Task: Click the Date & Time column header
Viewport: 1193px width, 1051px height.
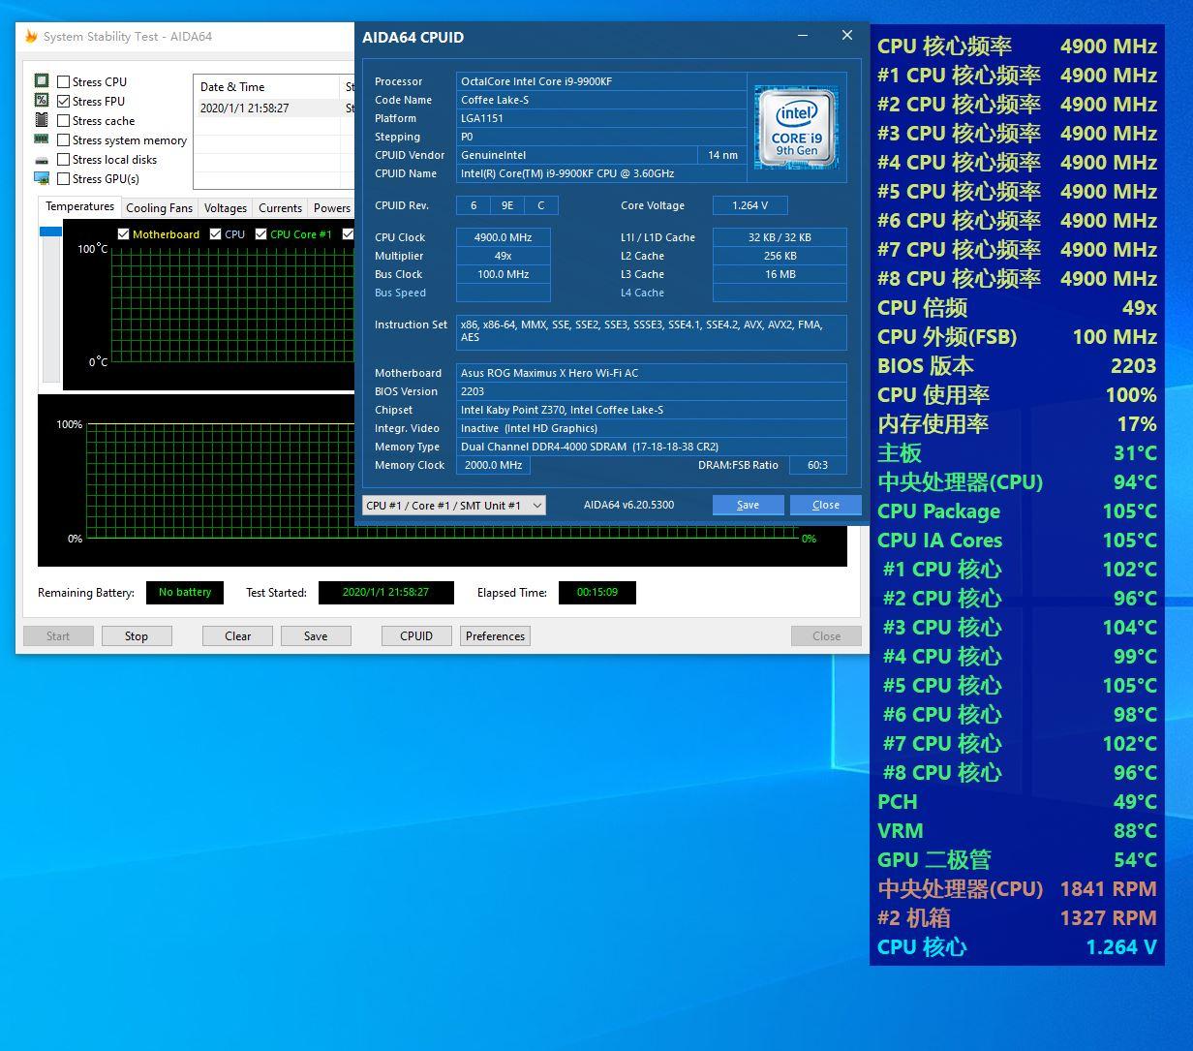Action: 267,87
